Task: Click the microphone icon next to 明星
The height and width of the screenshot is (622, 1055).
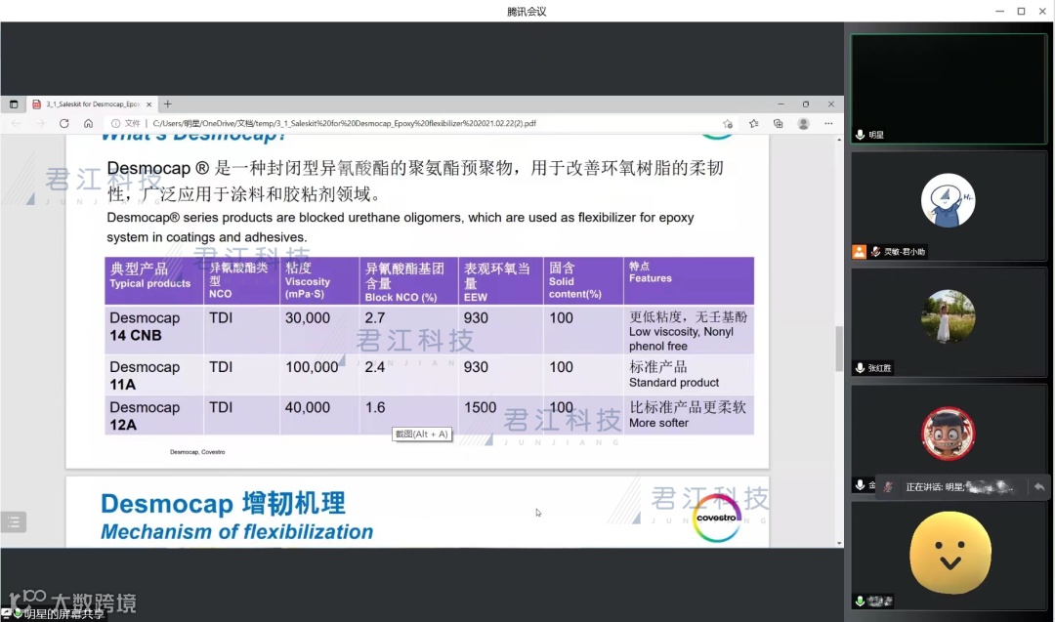Action: tap(860, 135)
